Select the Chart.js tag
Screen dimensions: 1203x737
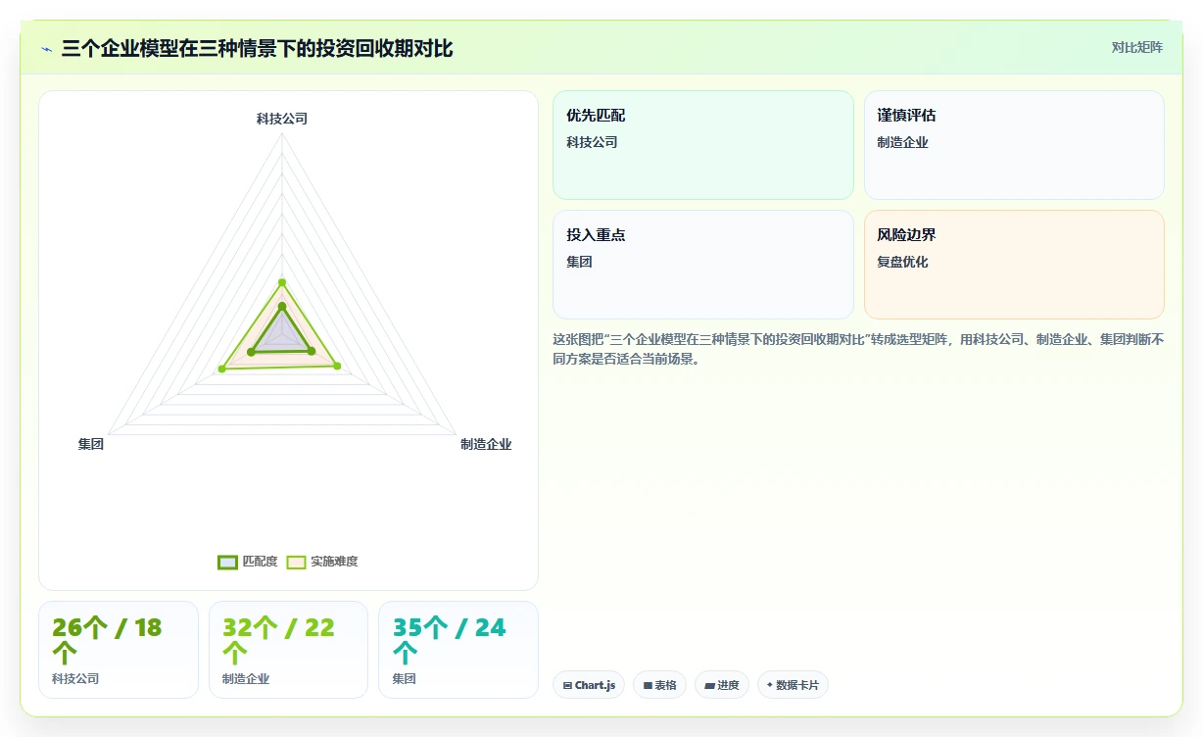coord(589,685)
